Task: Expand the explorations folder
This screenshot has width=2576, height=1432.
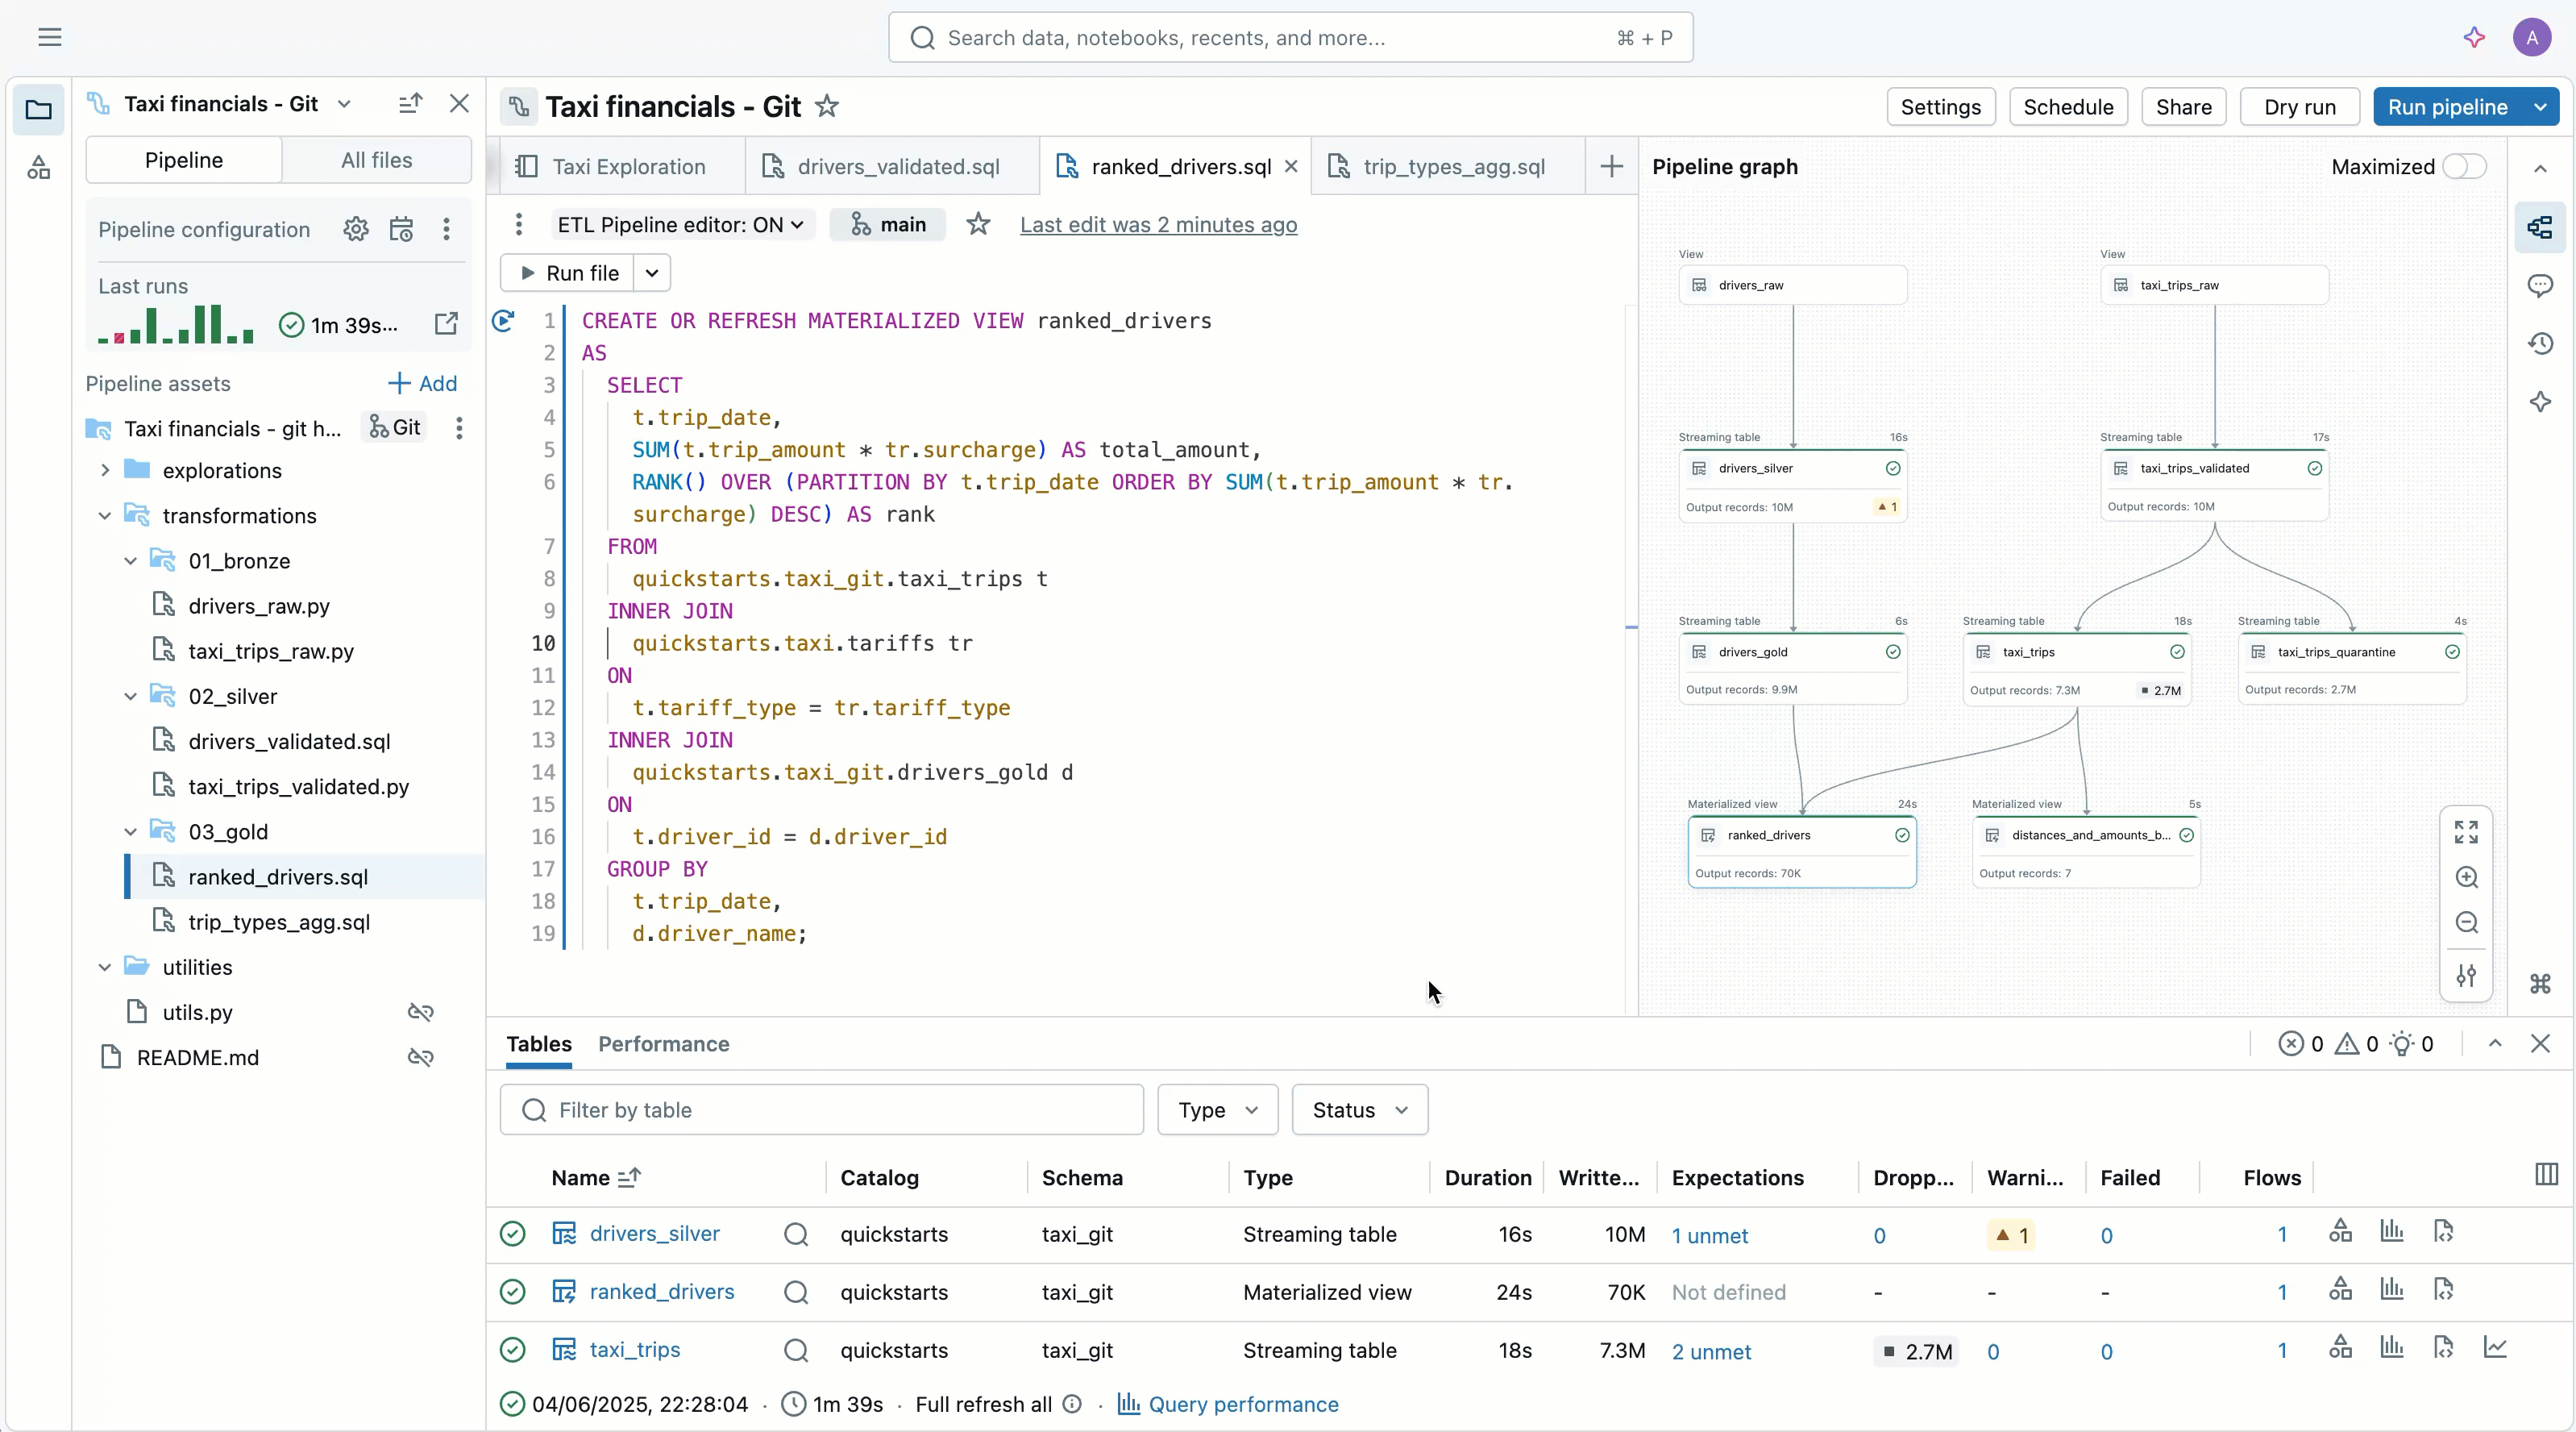Action: pos(105,470)
